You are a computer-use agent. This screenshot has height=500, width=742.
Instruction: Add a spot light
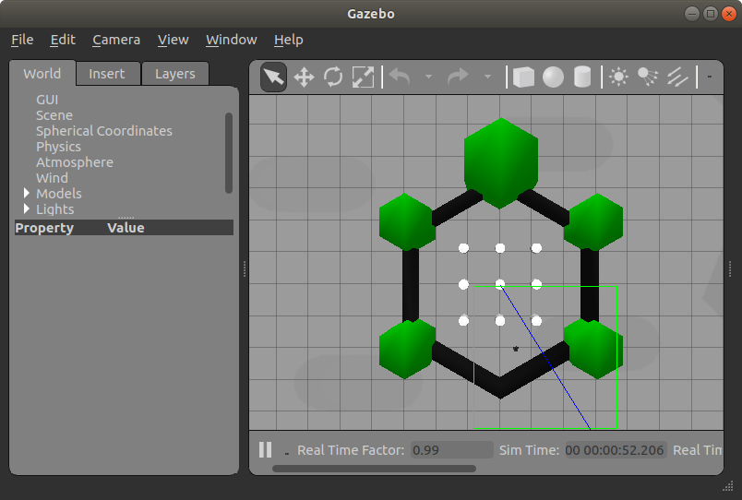click(x=648, y=77)
